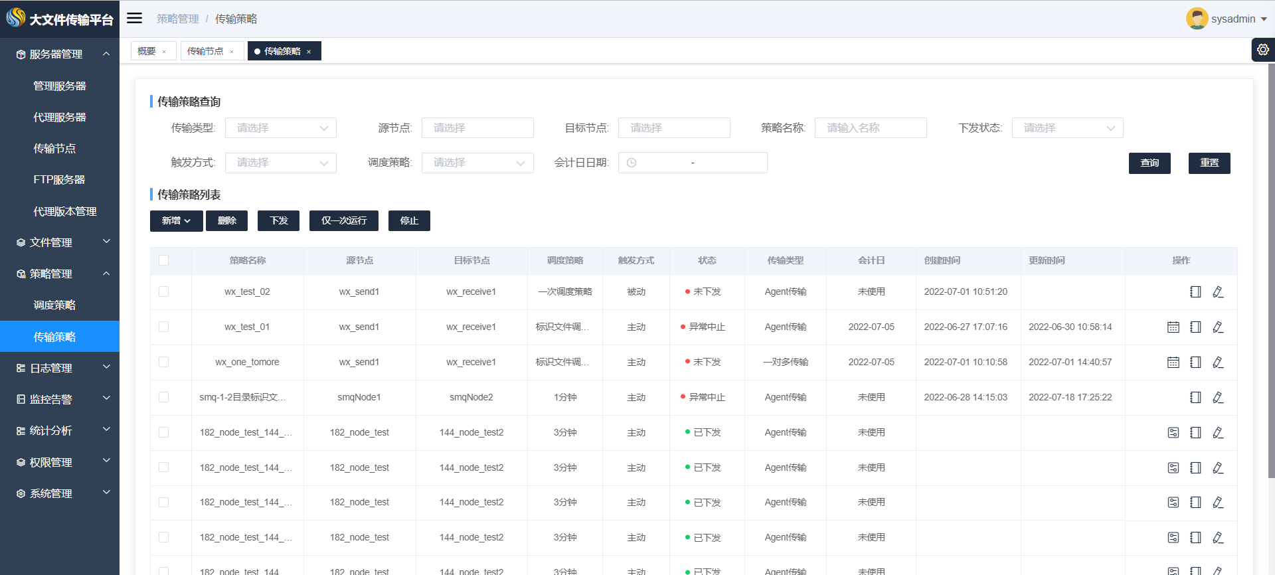Open calendar icon for wx_one_tomore
Screen dimensions: 1275x575
(1173, 362)
